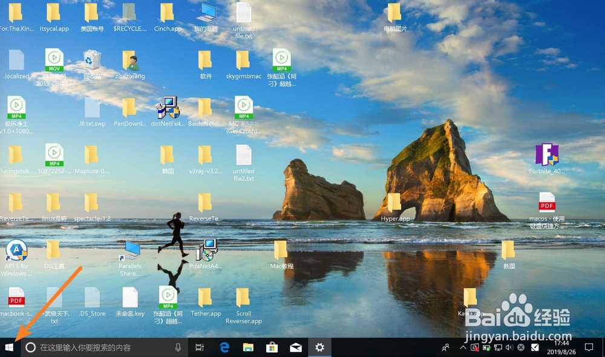The image size is (605, 357).
Task: Open the Start menu
Action: coord(9,347)
